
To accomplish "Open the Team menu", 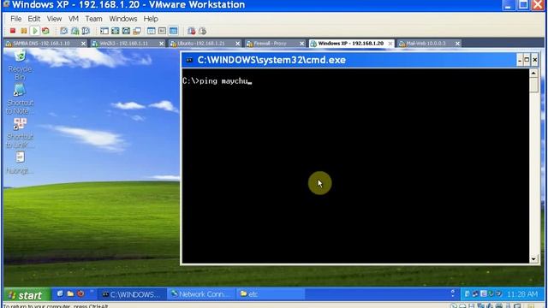I will point(93,19).
